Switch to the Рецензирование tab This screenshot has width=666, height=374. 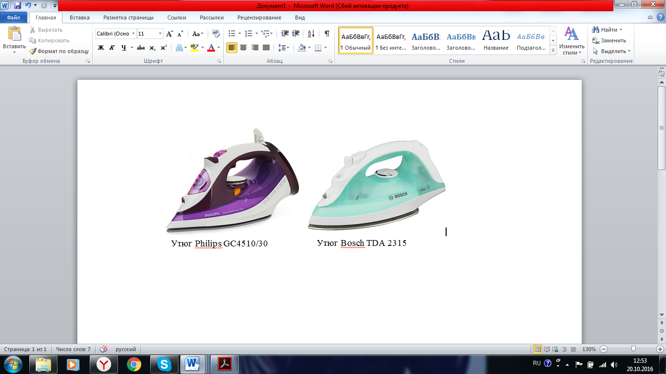coord(259,18)
